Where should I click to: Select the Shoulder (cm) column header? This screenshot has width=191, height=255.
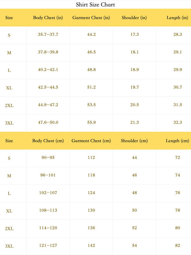(x=134, y=141)
